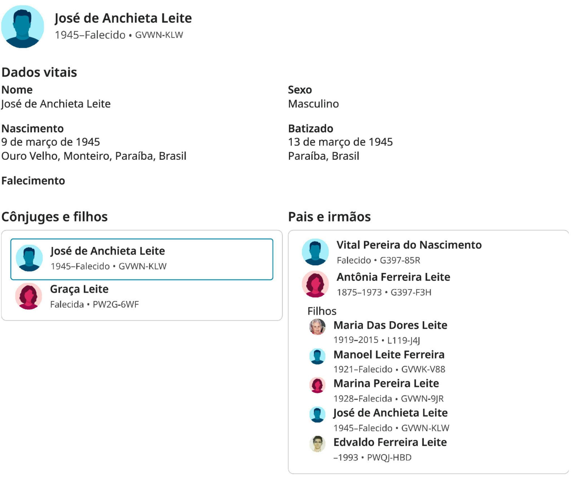This screenshot has width=571, height=479.
Task: Open Edvaldo Ferreira Leite's photo thumbnail
Action: click(317, 444)
